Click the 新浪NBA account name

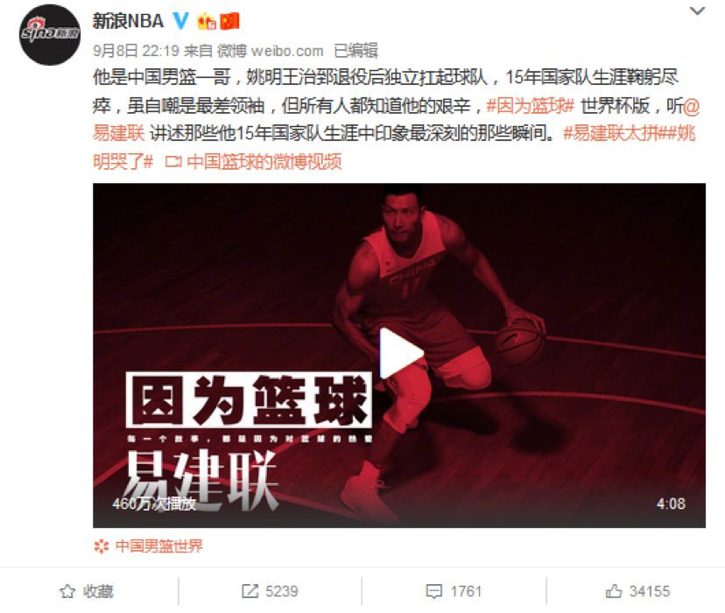(x=128, y=21)
